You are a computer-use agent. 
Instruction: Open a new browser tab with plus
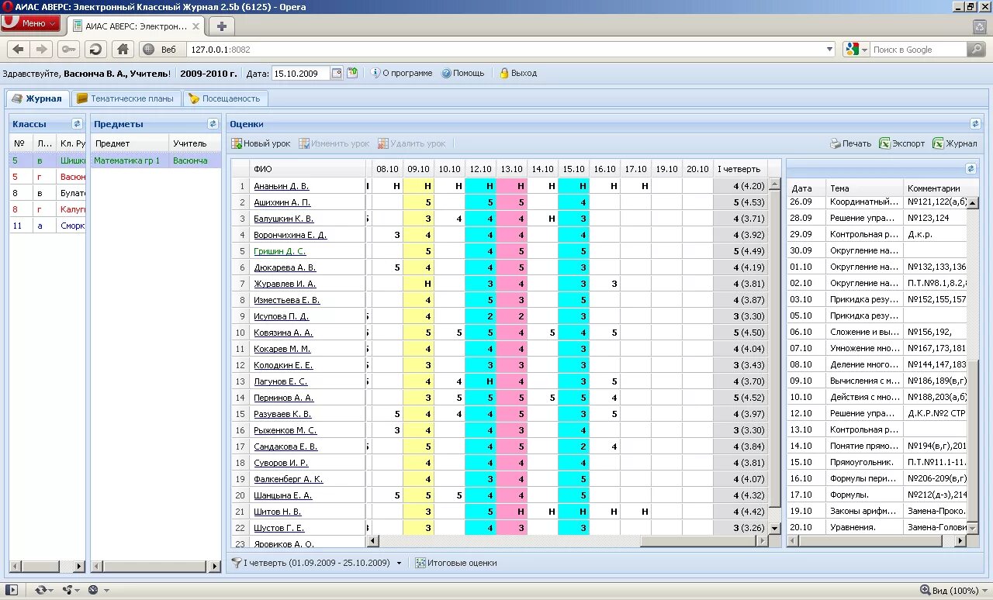221,26
